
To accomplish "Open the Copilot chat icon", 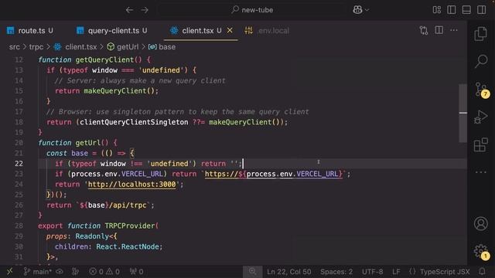I will pos(357,10).
